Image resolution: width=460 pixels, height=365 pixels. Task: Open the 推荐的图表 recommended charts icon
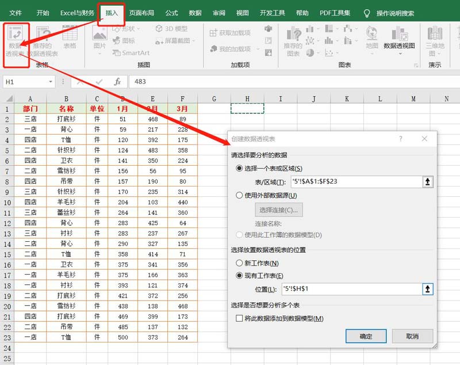[293, 40]
